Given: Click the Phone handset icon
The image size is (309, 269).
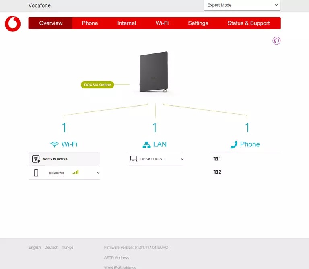Looking at the screenshot, I should tap(234, 144).
